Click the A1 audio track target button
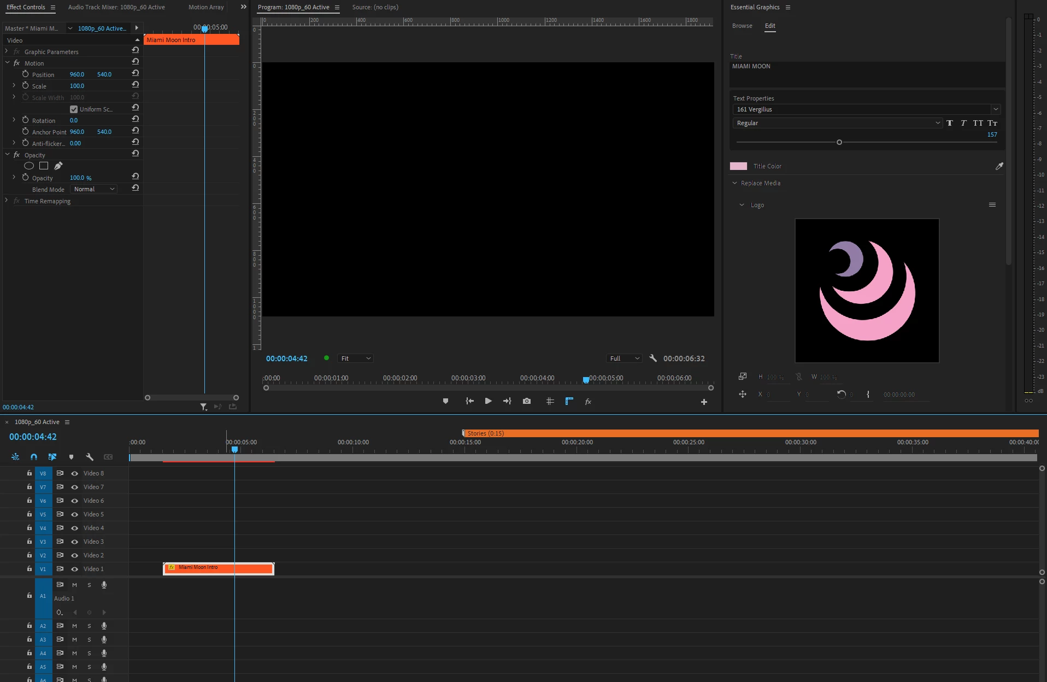1047x682 pixels. pyautogui.click(x=43, y=596)
